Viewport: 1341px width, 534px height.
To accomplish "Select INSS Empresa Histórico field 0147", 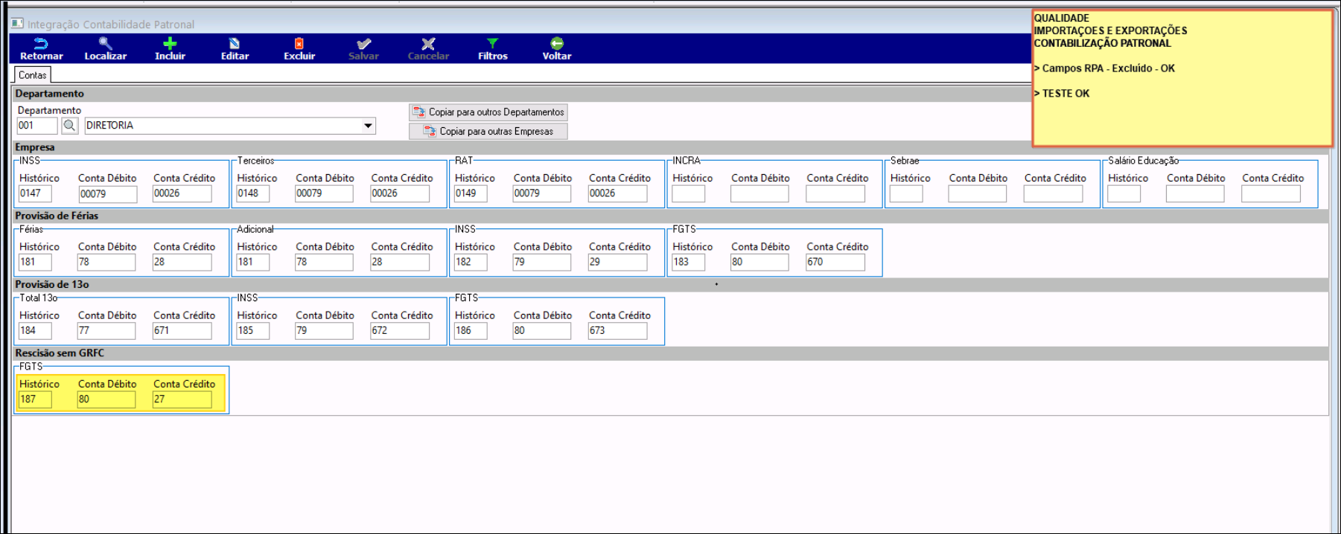I will tap(35, 193).
